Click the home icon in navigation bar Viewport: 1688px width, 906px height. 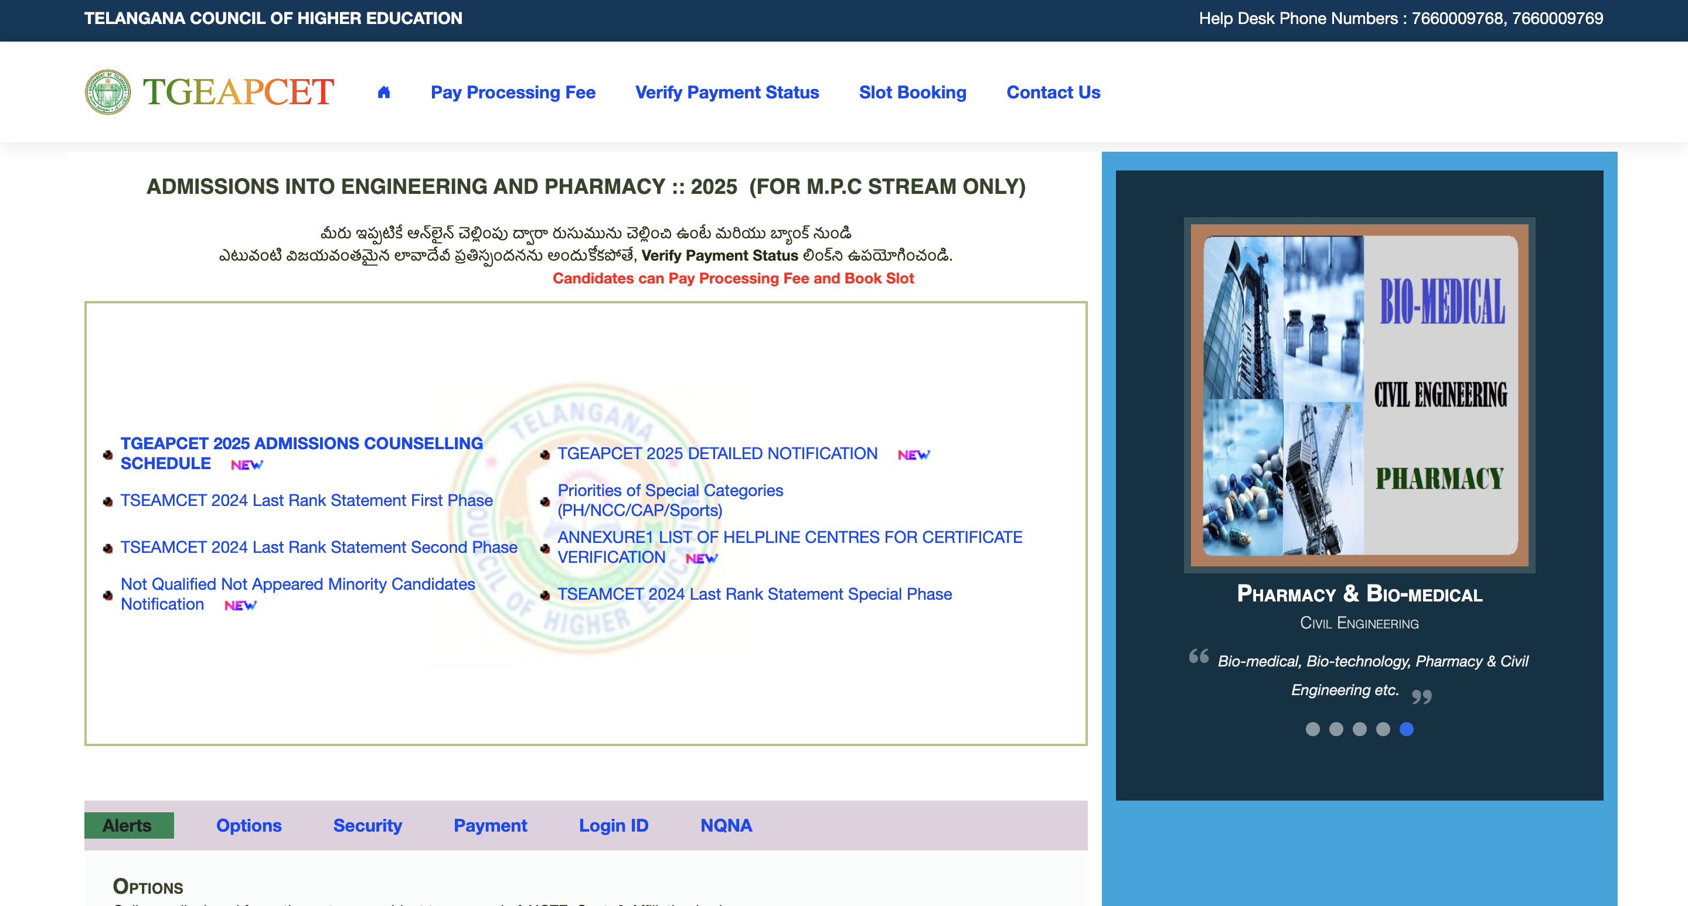pos(384,93)
